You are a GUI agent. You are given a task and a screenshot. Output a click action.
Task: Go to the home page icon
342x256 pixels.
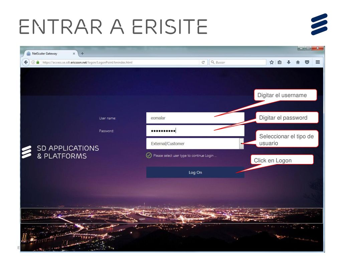tap(298, 62)
